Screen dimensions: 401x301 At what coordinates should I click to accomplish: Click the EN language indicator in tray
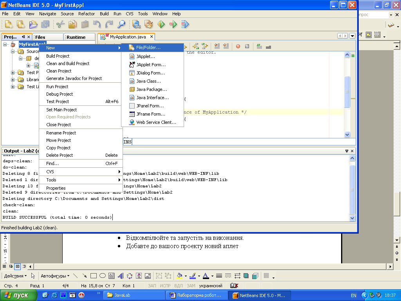click(354, 296)
